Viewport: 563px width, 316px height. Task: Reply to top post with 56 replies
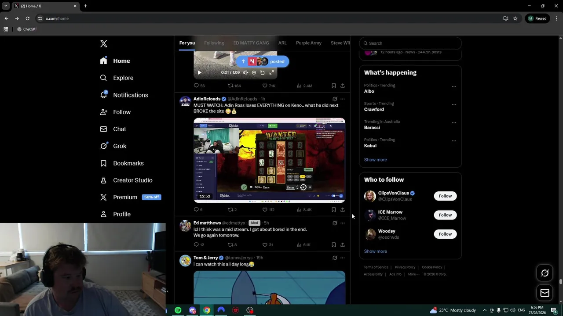[x=199, y=86]
